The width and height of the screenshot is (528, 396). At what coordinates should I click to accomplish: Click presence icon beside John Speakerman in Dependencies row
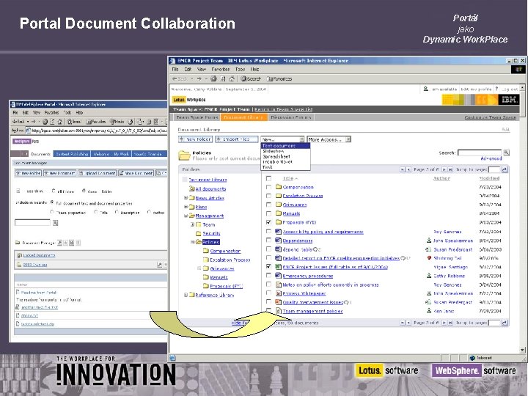pyautogui.click(x=429, y=241)
